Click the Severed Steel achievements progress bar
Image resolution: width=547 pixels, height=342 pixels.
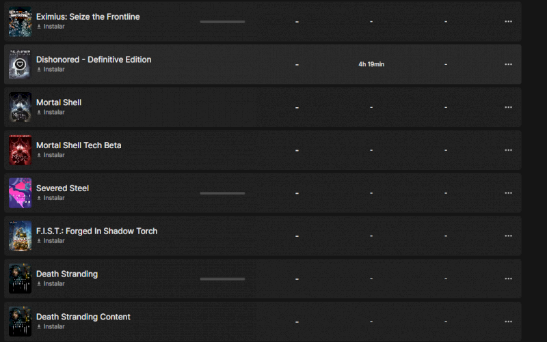(x=222, y=193)
